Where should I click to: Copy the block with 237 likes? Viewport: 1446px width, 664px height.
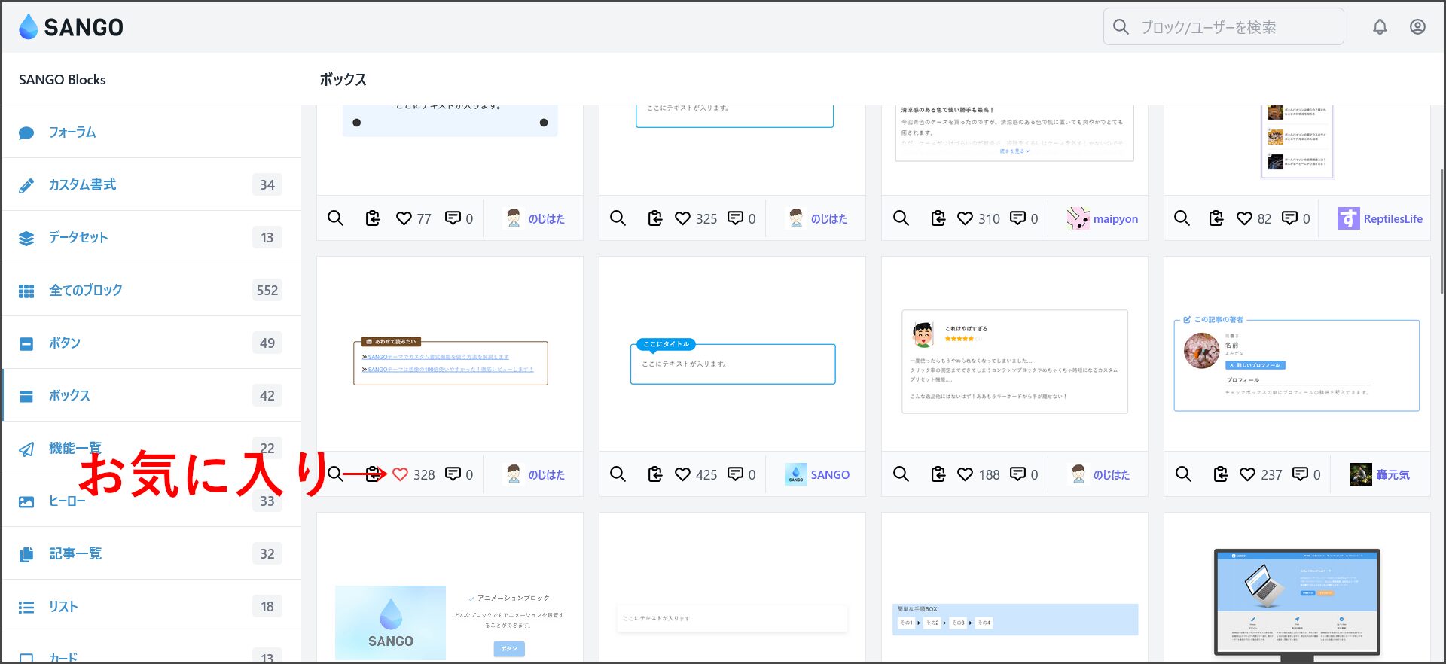pyautogui.click(x=1221, y=474)
